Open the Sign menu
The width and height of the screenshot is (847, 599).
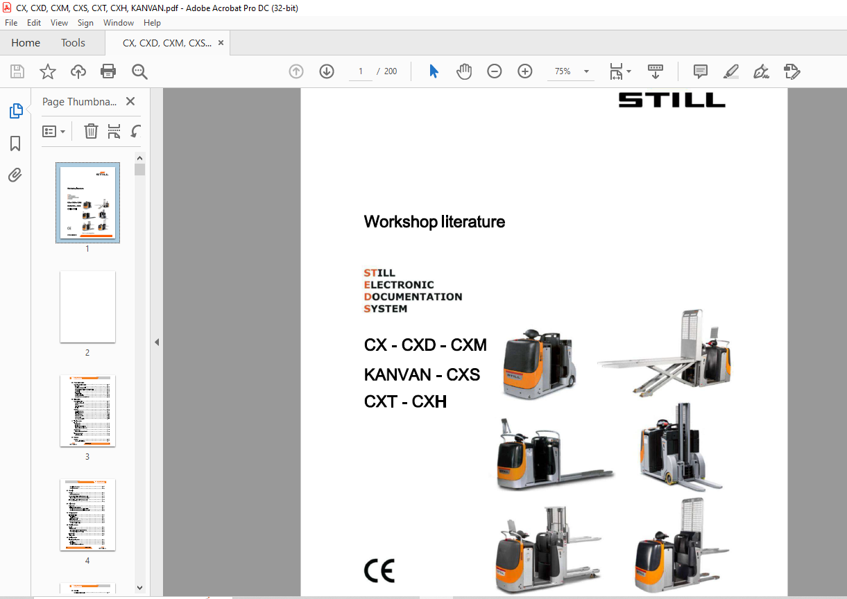click(85, 23)
